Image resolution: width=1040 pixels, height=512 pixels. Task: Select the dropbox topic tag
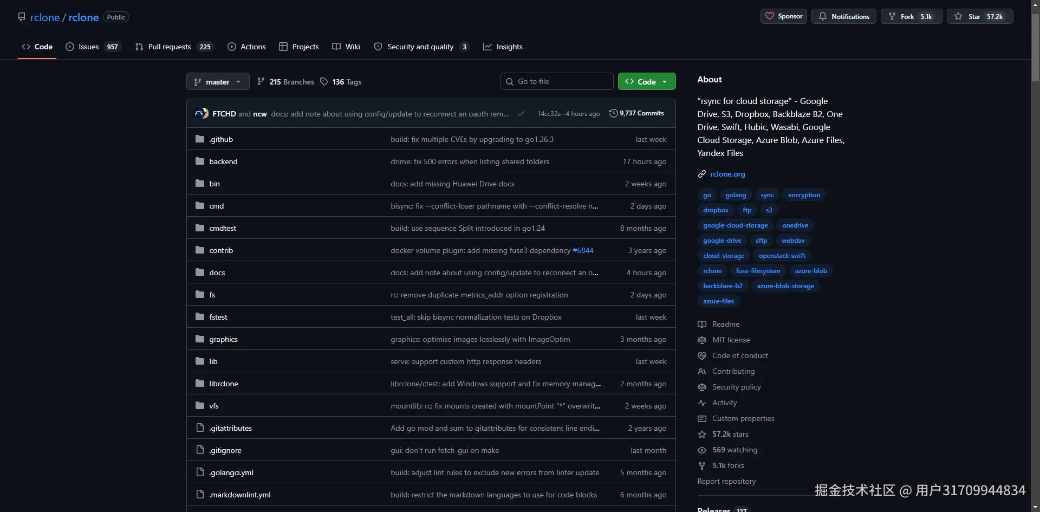point(716,210)
